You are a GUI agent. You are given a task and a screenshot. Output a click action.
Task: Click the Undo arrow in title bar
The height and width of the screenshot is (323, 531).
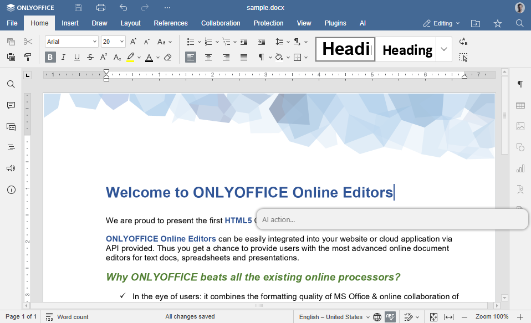(123, 8)
